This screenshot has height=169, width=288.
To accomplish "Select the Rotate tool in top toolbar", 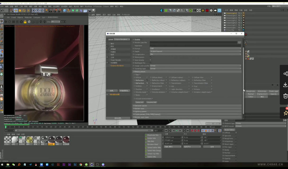I will coord(24,11).
